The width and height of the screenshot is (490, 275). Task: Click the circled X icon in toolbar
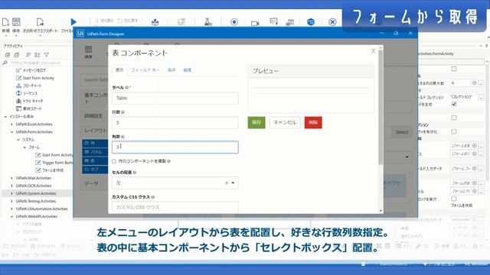pos(332,22)
